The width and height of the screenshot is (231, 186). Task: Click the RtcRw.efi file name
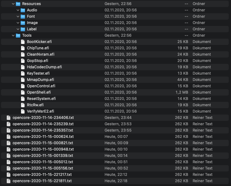pos(35,105)
